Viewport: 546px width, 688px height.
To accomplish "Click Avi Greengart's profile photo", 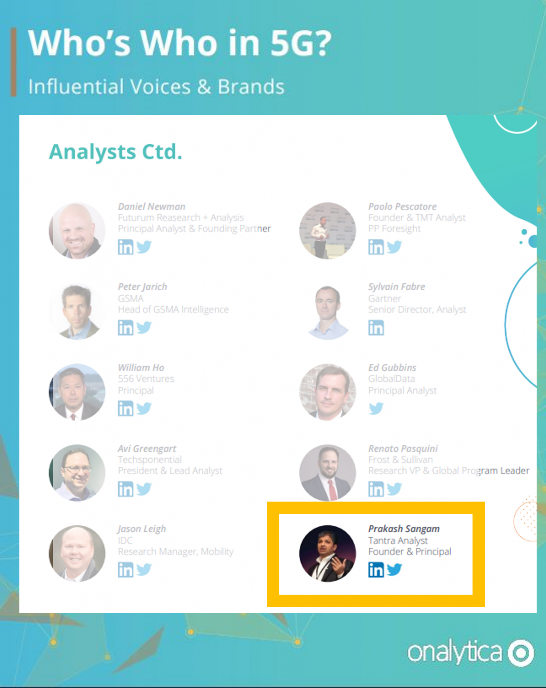I will click(x=77, y=473).
